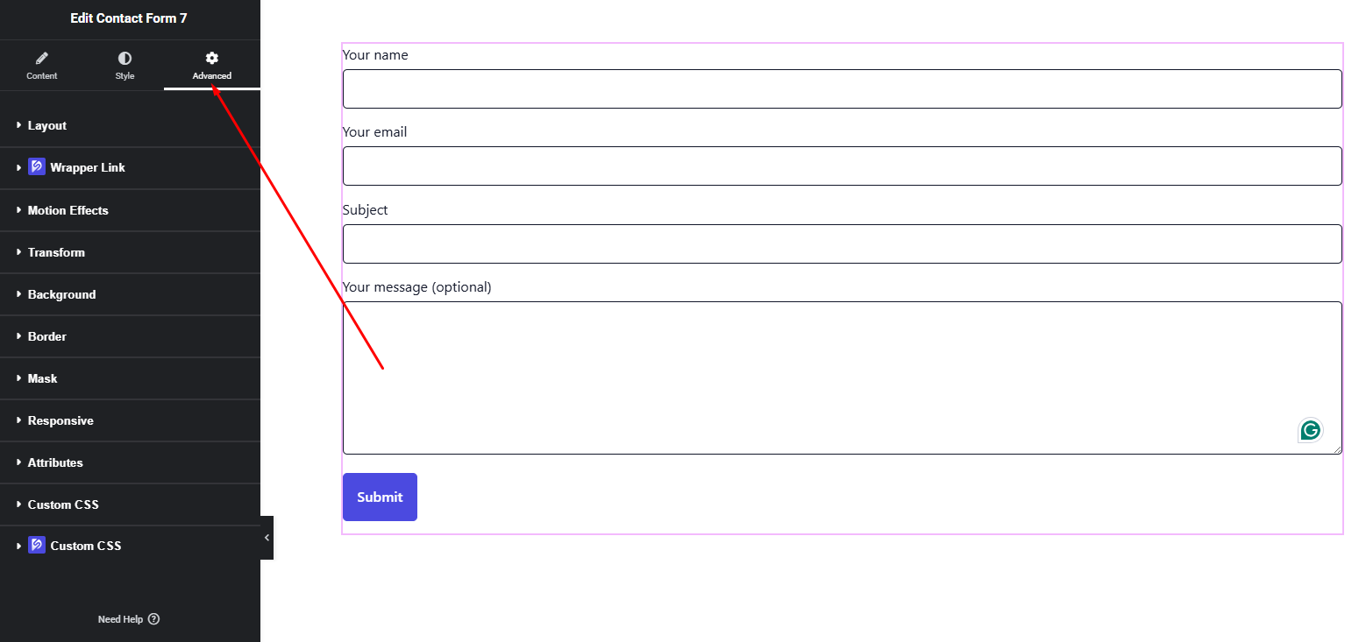Click the Style half-circle icon
The width and height of the screenshot is (1366, 642).
click(x=125, y=59)
